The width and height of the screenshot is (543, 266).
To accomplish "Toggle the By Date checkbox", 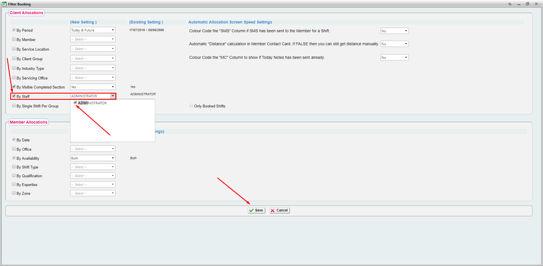I will point(14,140).
